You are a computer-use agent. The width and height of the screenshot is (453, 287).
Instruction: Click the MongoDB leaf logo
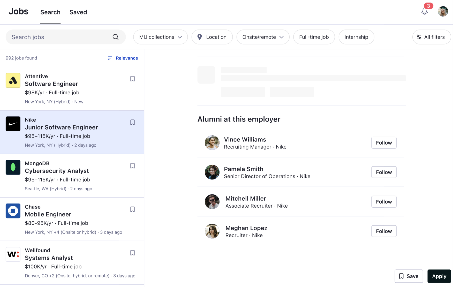[13, 167]
